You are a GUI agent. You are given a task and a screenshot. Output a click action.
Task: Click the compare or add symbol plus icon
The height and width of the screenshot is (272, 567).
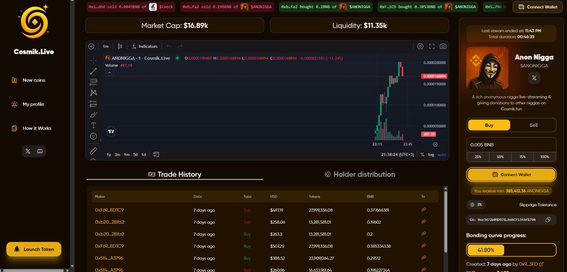[91, 46]
